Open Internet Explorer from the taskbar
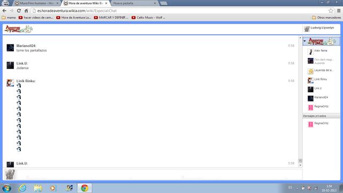The image size is (343, 193). [x=23, y=188]
